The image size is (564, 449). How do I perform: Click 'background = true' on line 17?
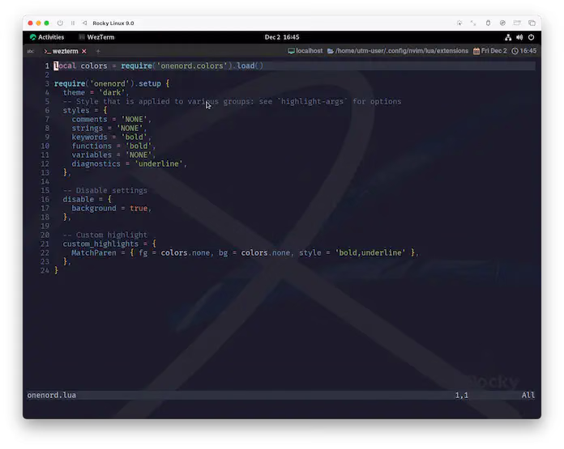(109, 209)
